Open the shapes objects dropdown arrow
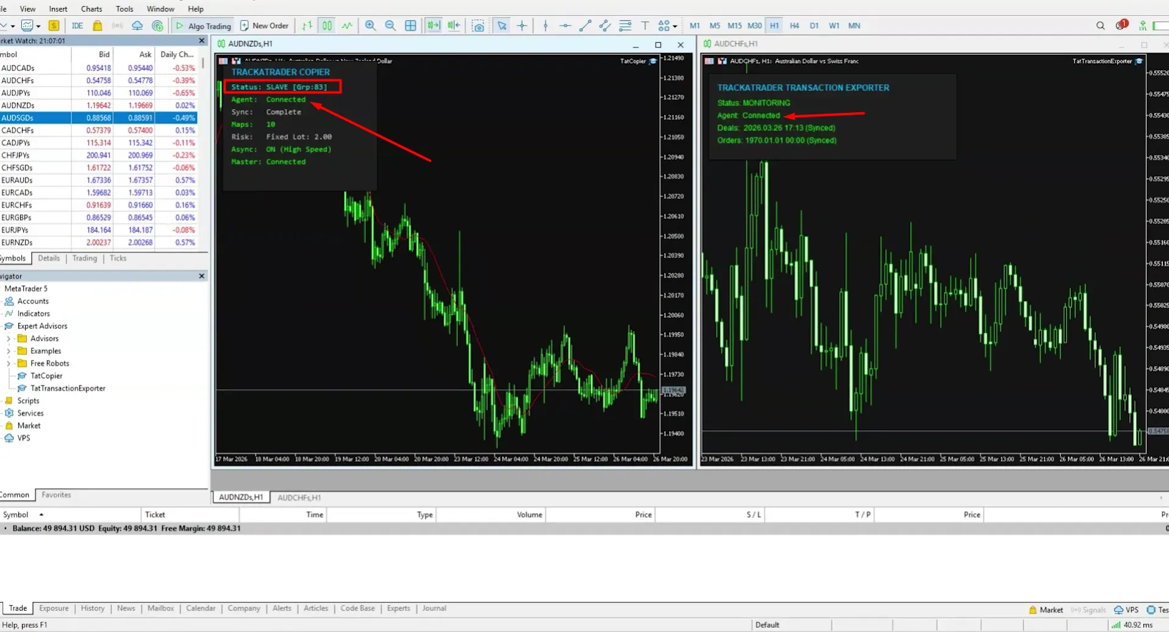 click(675, 26)
